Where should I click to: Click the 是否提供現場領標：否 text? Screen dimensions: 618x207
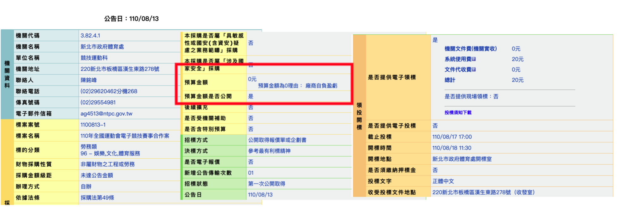pyautogui.click(x=471, y=96)
